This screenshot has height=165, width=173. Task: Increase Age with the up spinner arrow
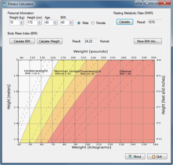pyautogui.click(x=55, y=22)
